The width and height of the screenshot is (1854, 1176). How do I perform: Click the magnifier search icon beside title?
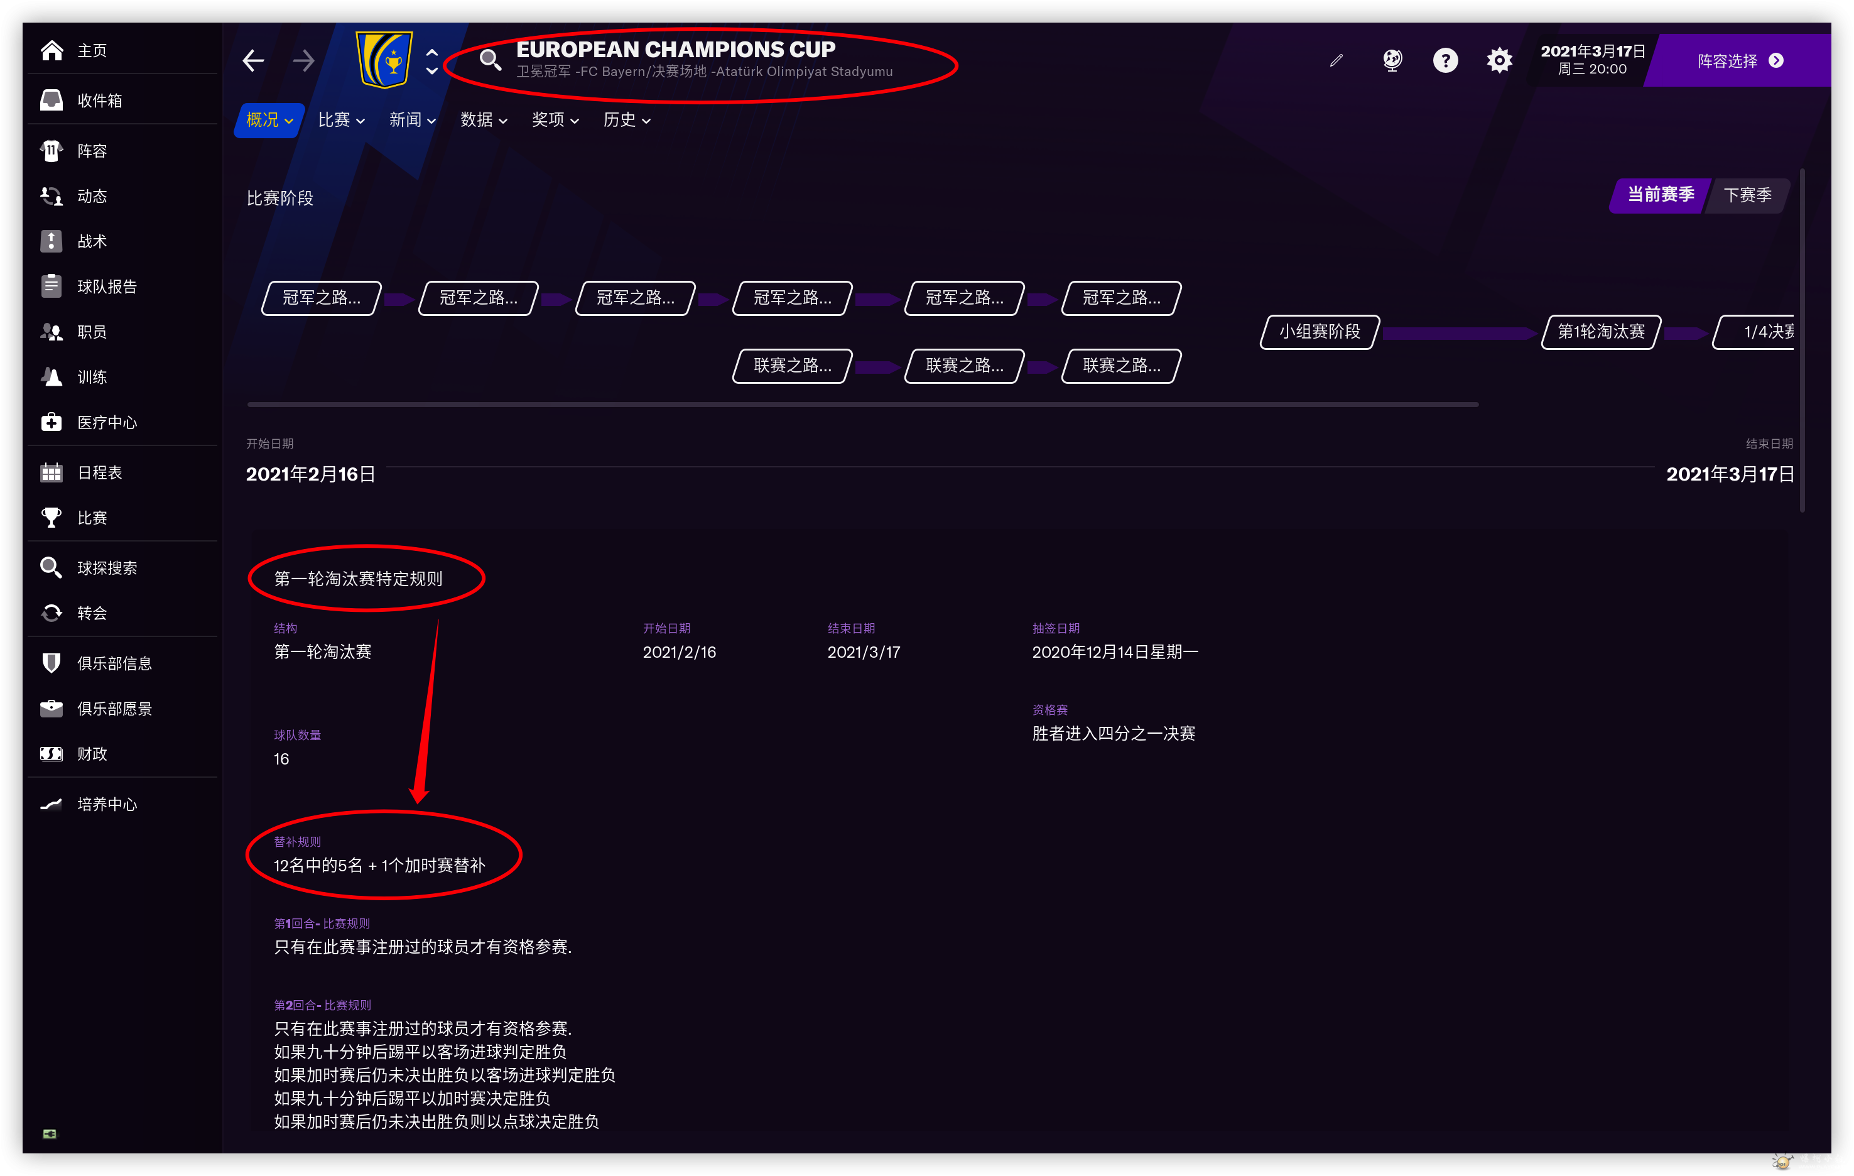click(491, 59)
